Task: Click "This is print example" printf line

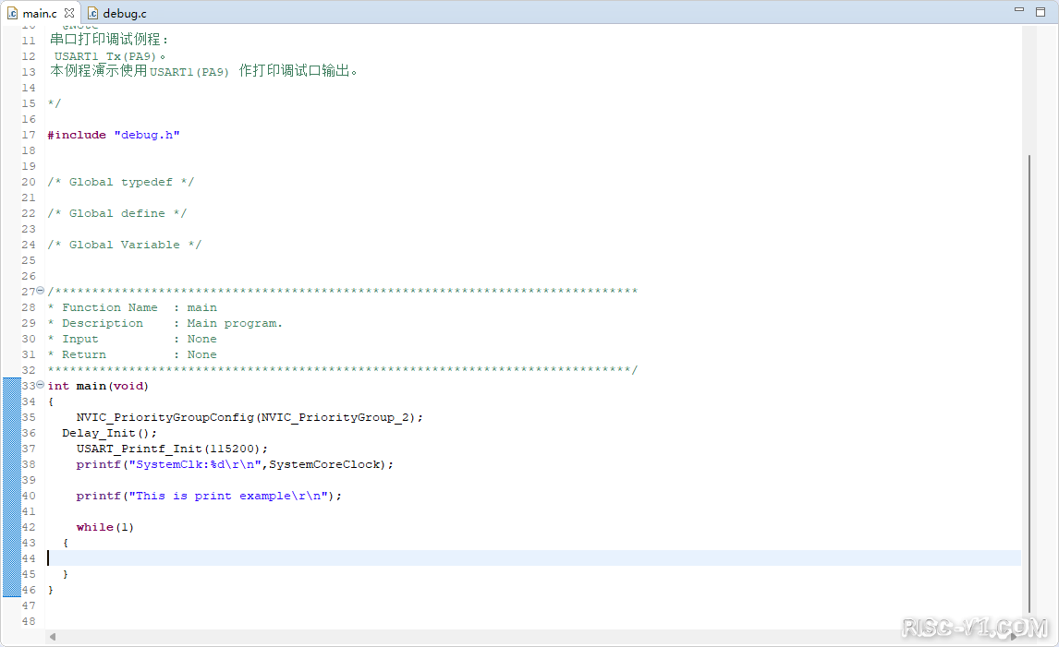Action: tap(209, 496)
